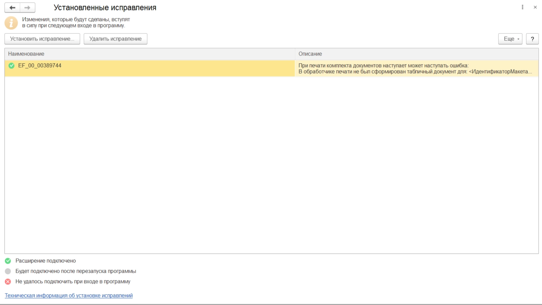
Task: Open help with the question mark button
Action: 532,39
